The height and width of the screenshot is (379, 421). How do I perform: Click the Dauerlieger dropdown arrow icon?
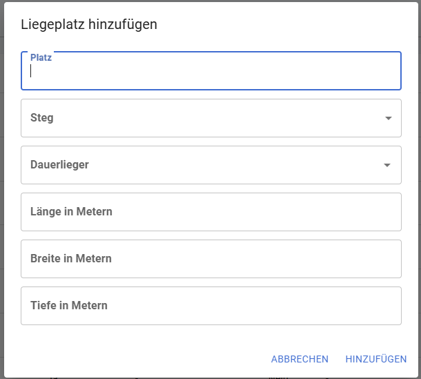click(387, 165)
